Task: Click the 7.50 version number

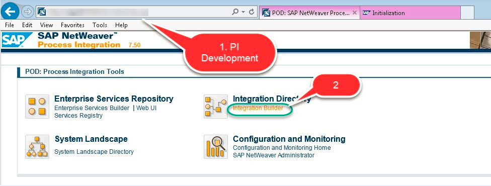Action: coord(134,45)
